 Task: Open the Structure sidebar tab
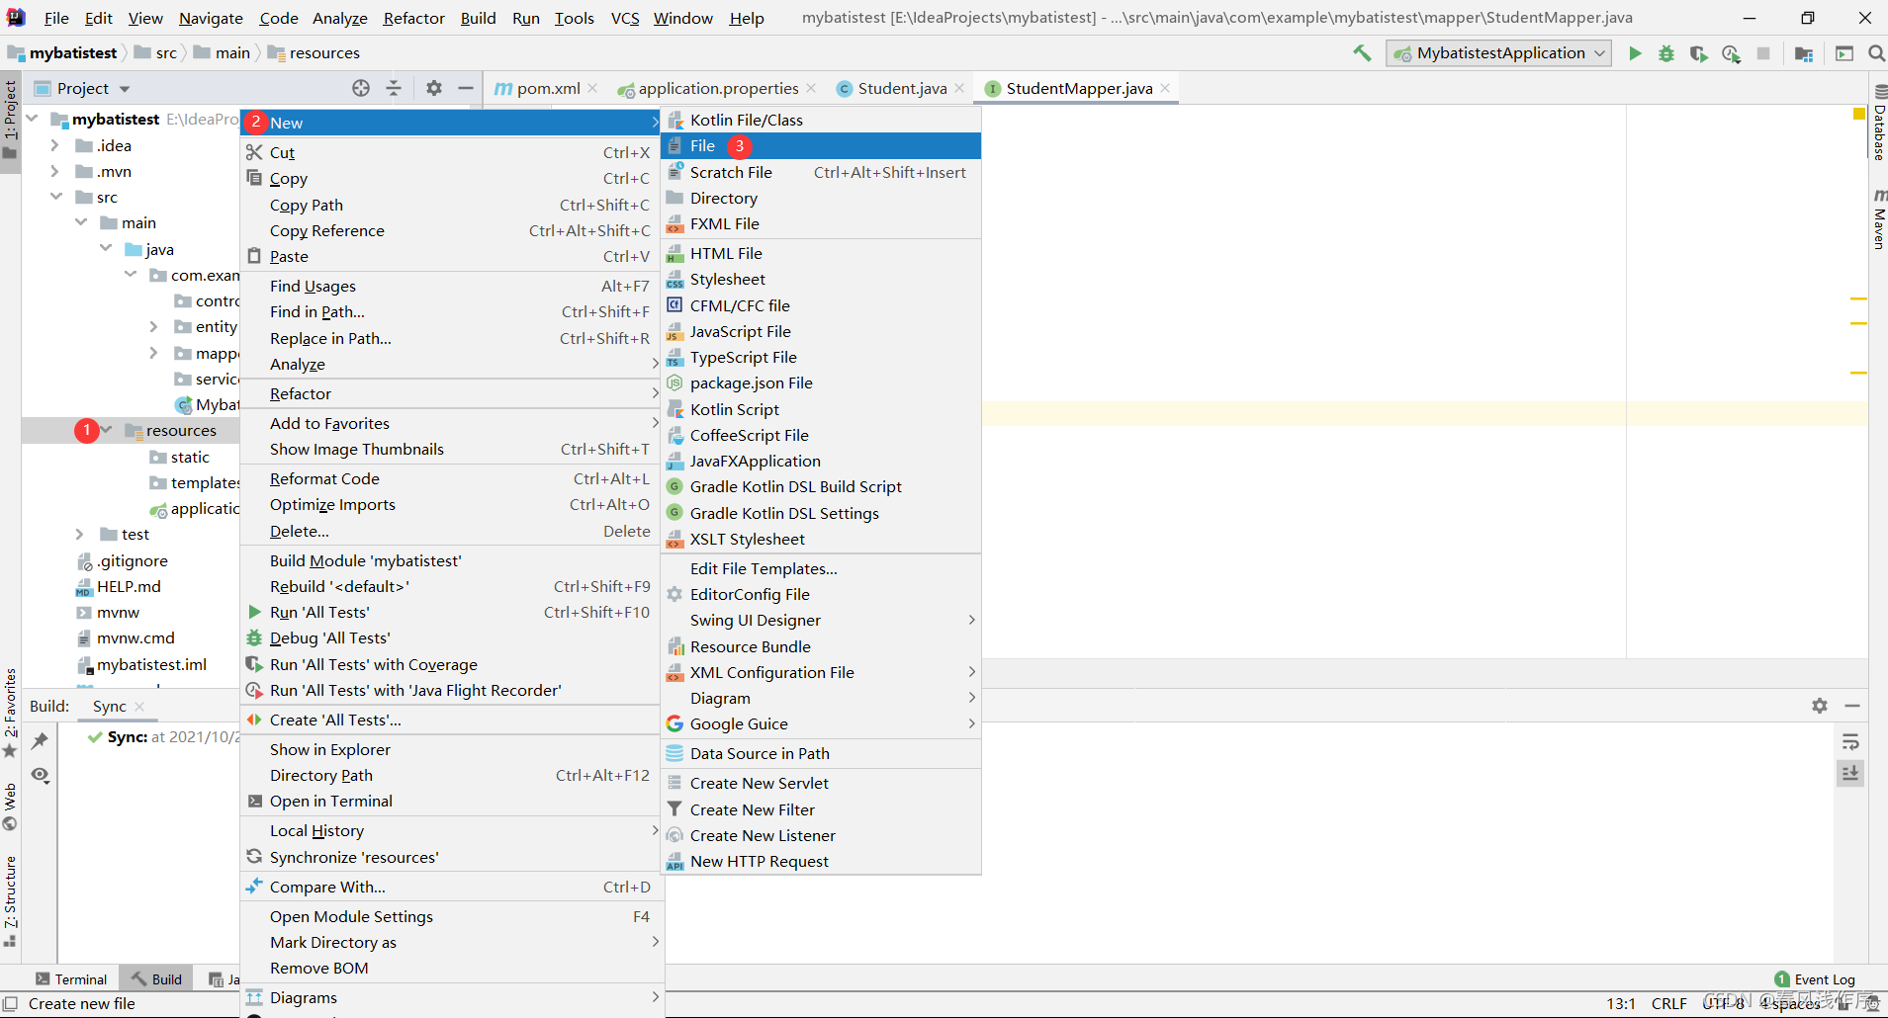tap(10, 901)
